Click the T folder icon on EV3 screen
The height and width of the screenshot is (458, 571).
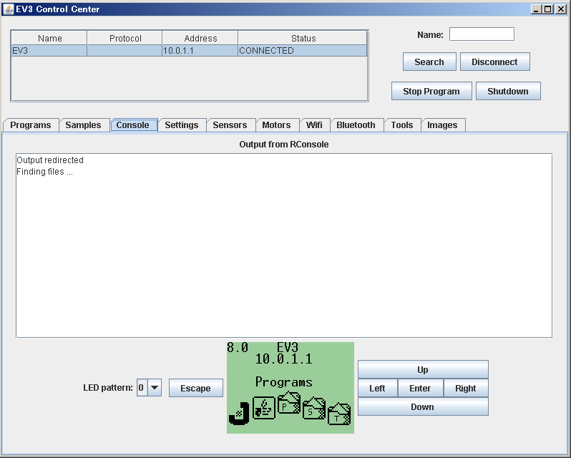339,414
